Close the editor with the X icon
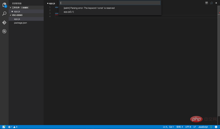This screenshot has width=220, height=129. tap(216, 3)
